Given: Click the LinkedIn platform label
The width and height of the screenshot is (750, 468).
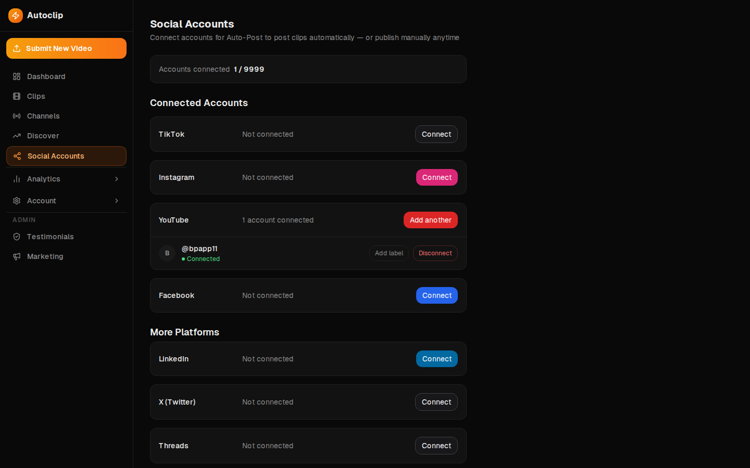Looking at the screenshot, I should 173,359.
